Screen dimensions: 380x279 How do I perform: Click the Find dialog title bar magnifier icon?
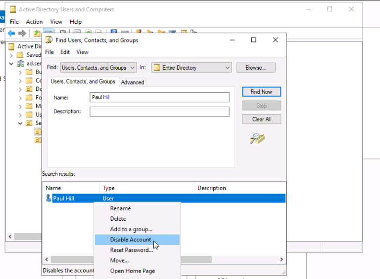coord(49,40)
